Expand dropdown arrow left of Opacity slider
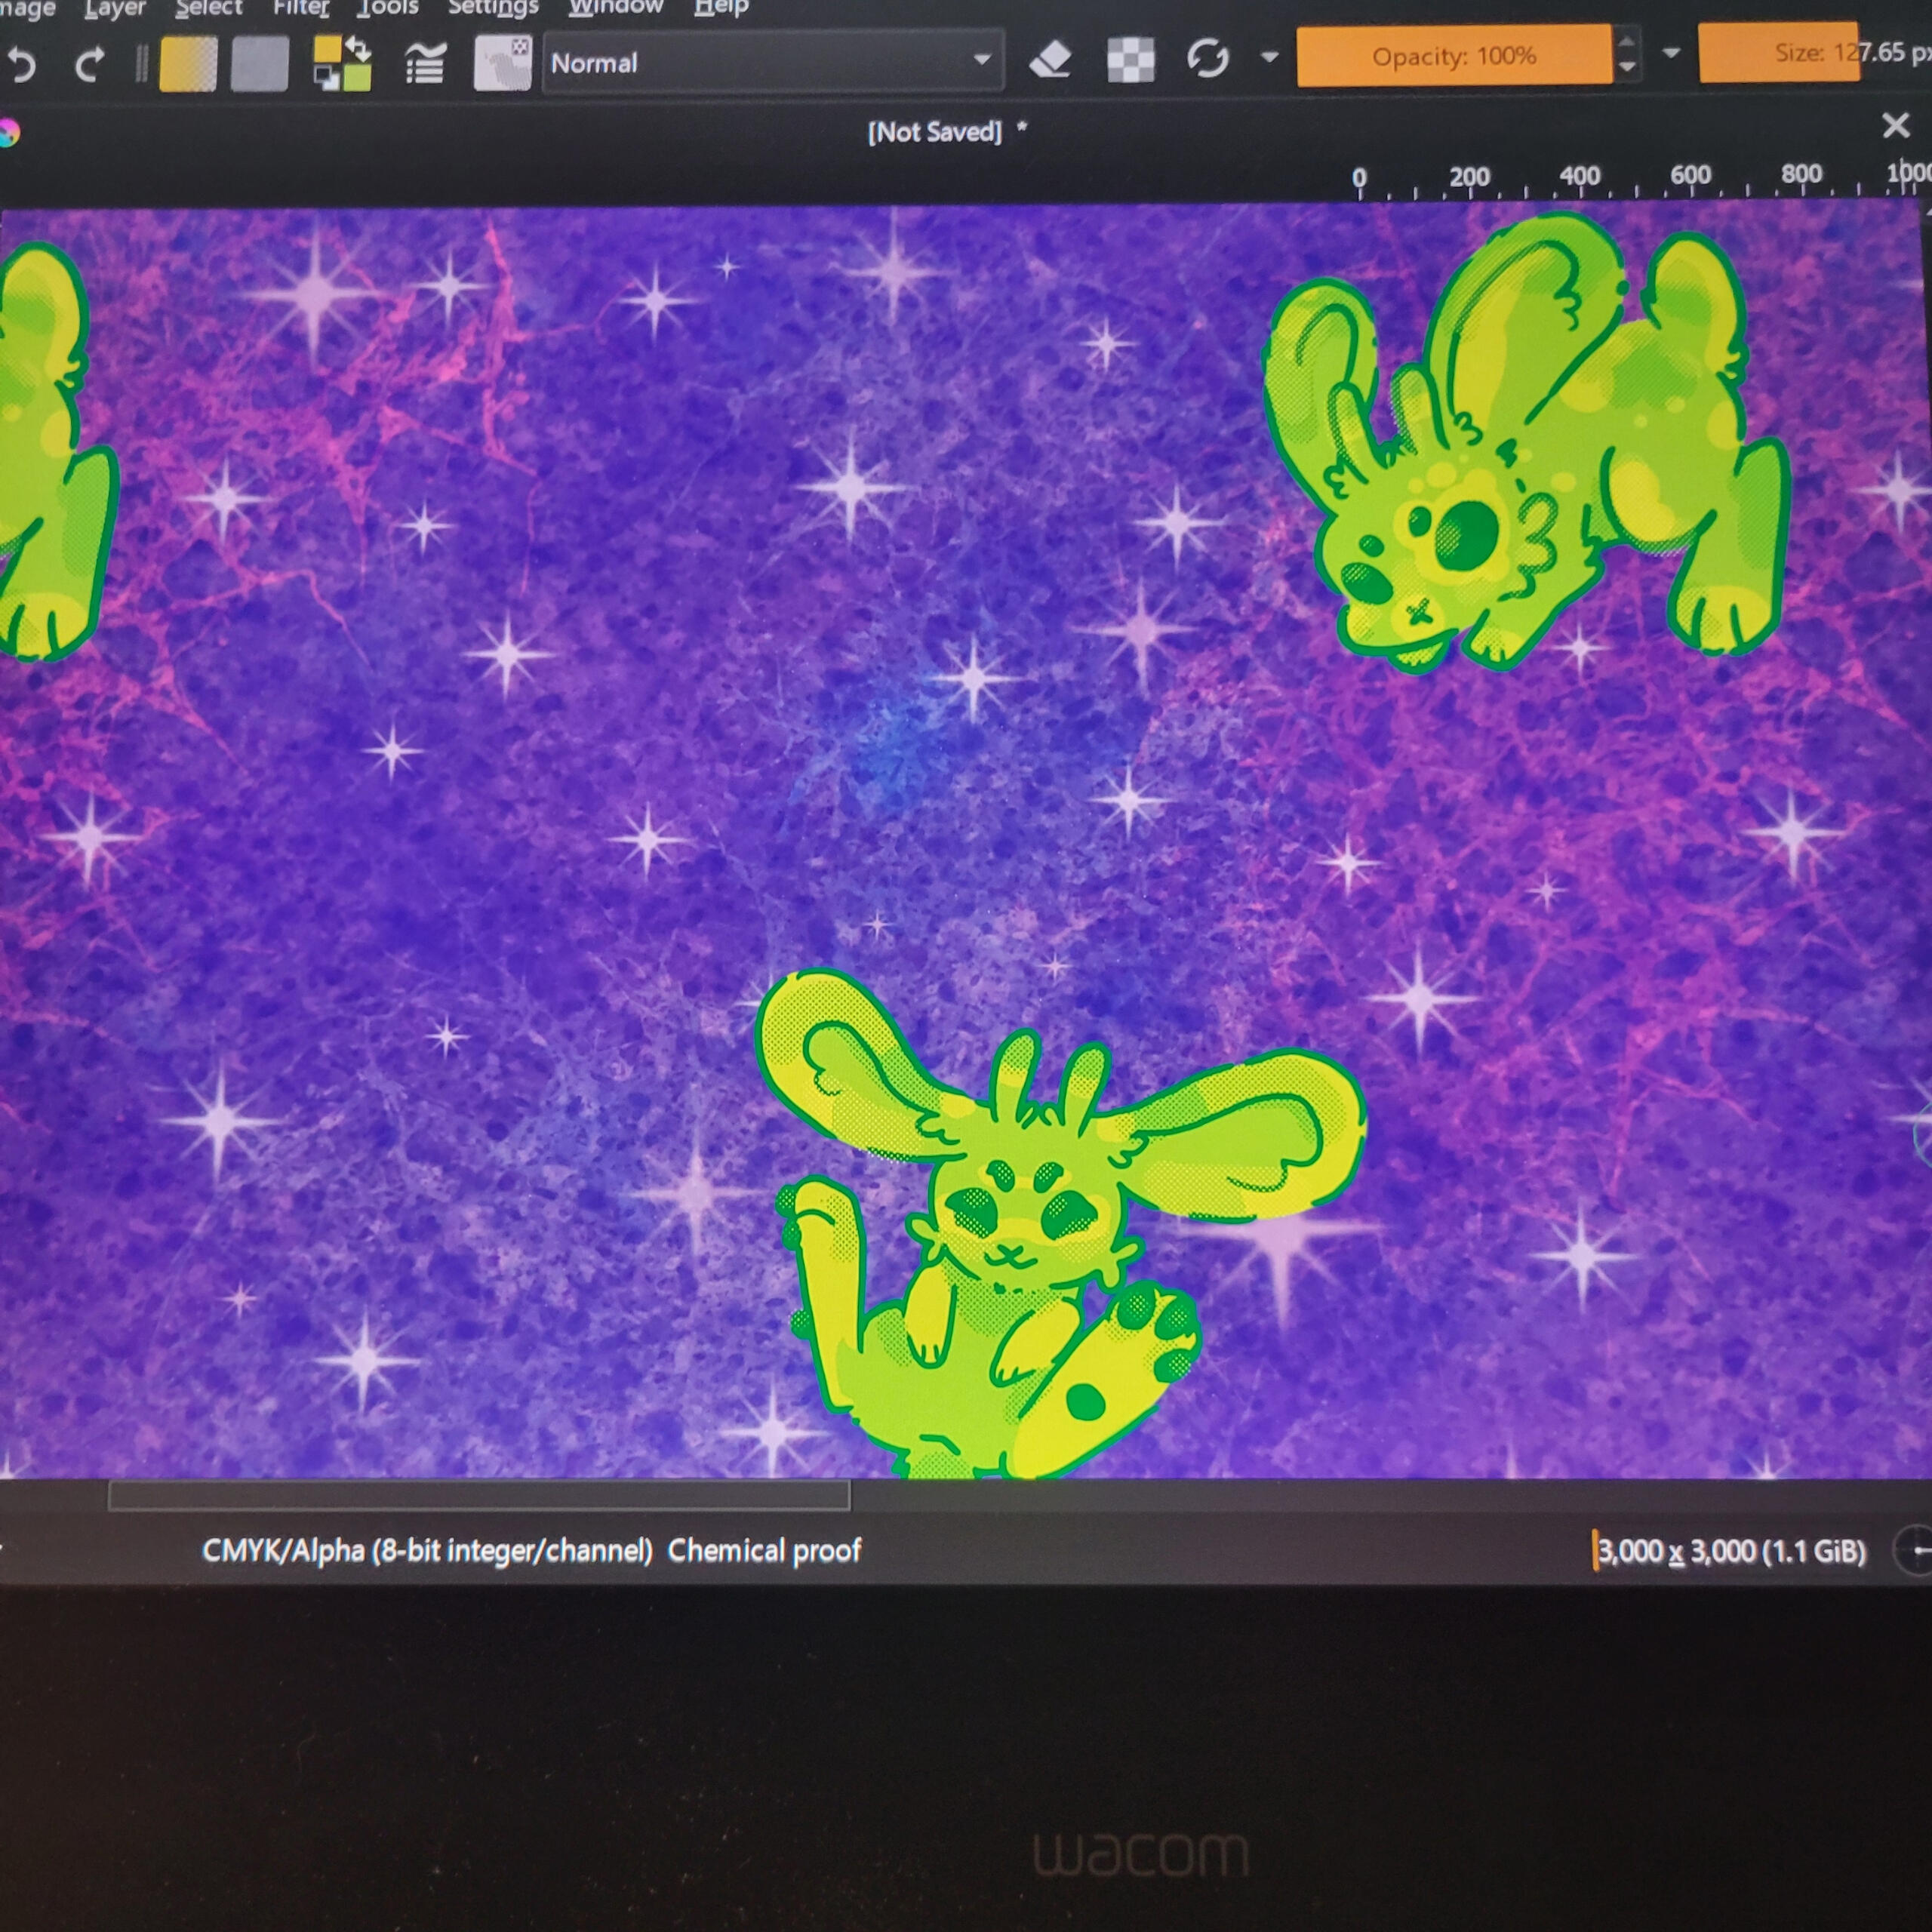This screenshot has width=1932, height=1932. tap(1270, 57)
